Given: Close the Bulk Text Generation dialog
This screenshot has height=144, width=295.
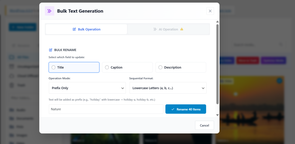Looking at the screenshot, I should [210, 11].
